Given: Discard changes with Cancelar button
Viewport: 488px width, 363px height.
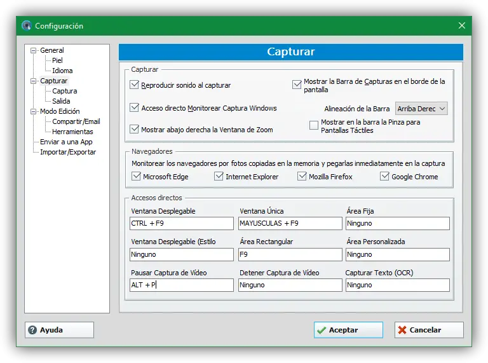Looking at the screenshot, I should coord(429,330).
